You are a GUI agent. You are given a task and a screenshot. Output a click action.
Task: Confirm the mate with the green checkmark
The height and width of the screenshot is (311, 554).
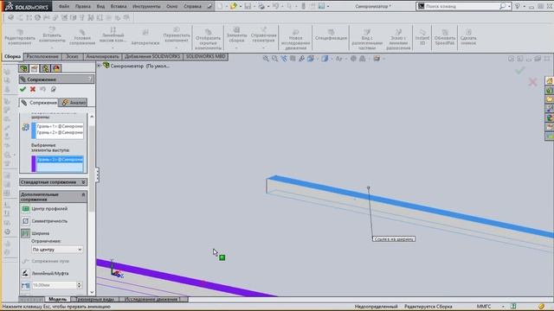click(23, 89)
